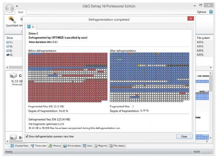The image size is (218, 159).
Task: Close the Defragmentation completed dialog with X
Action: click(x=191, y=19)
